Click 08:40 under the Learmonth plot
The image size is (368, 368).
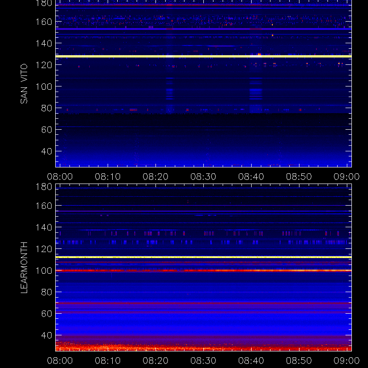(251, 361)
